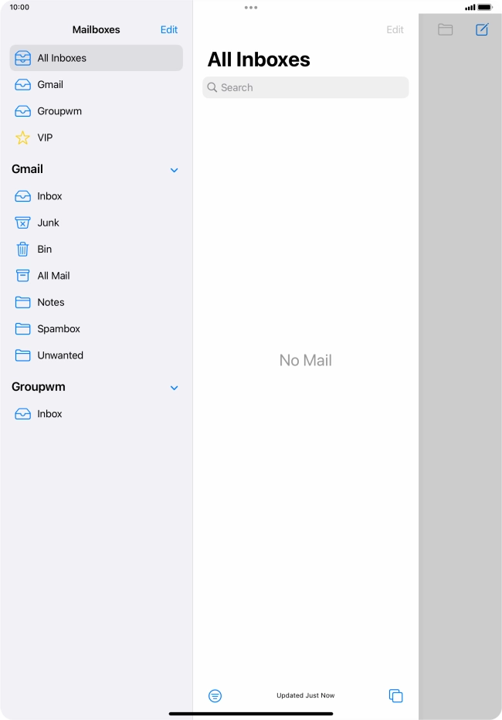Image resolution: width=502 pixels, height=720 pixels.
Task: Open the Spambox mailbox
Action: click(x=97, y=329)
